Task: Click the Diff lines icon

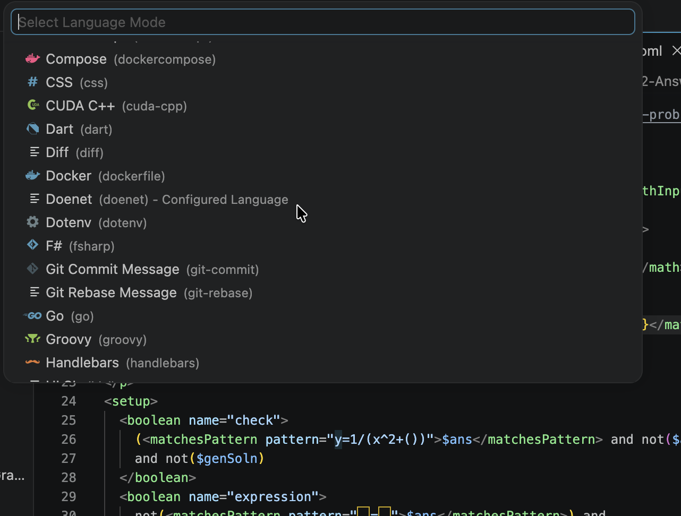Action: pyautogui.click(x=34, y=152)
